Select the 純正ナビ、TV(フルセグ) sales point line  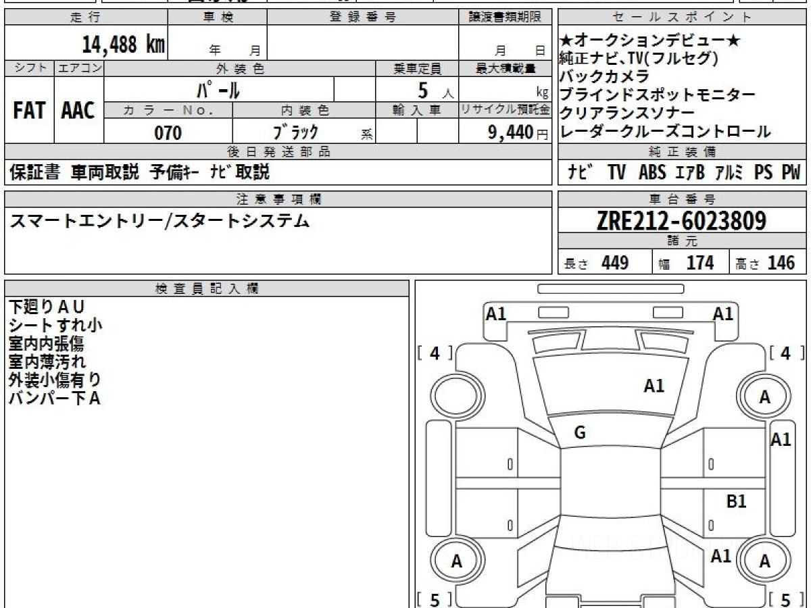click(x=639, y=58)
